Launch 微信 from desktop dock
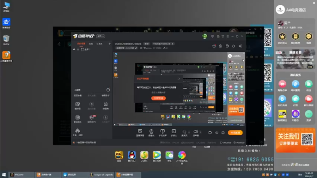Screen dimensions: 317x178 pos(169,156)
